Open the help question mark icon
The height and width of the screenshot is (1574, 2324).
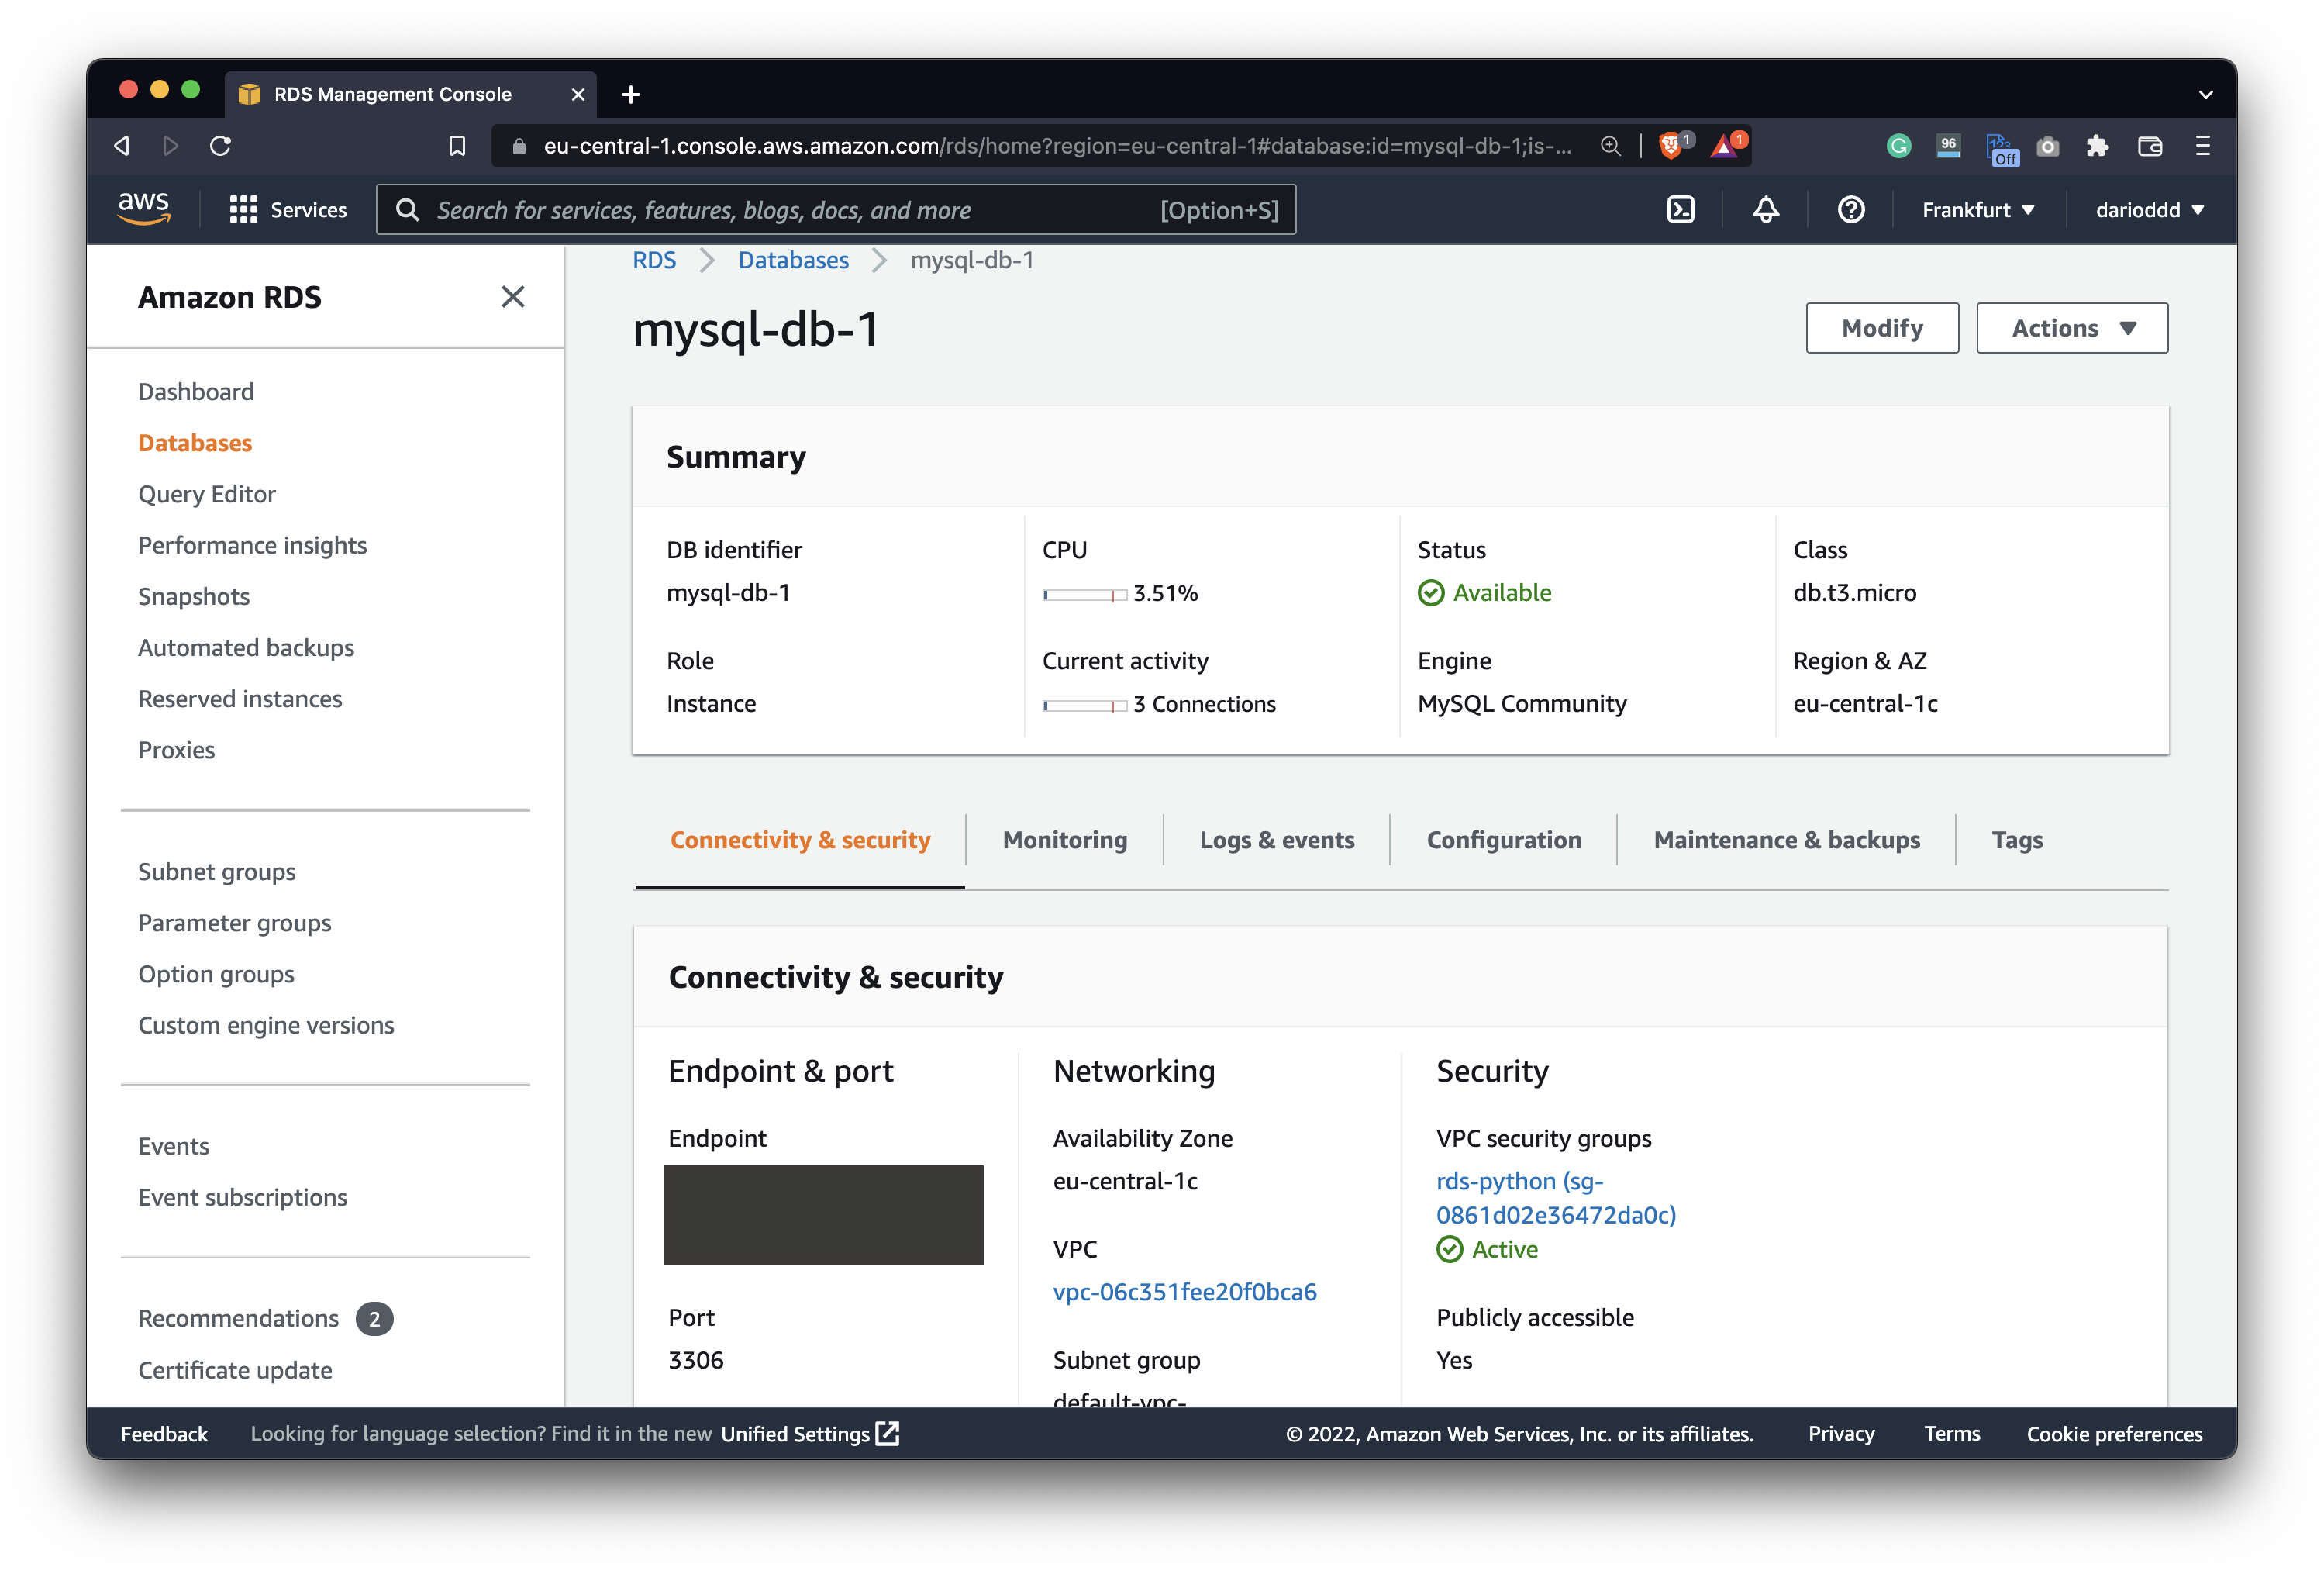pyautogui.click(x=1850, y=210)
